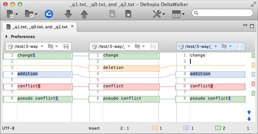The height and width of the screenshot is (134, 258).
Task: Click 'pseudo conflict1' line in right pane
Action: pyautogui.click(x=210, y=99)
